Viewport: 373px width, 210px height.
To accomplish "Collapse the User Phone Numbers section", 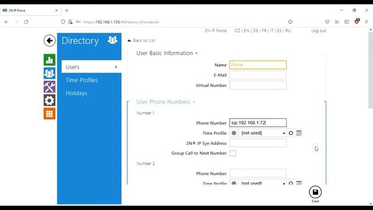I will pyautogui.click(x=166, y=102).
